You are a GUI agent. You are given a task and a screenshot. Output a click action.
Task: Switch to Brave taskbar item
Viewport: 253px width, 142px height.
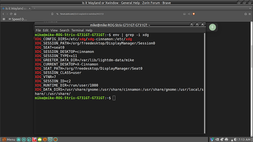pyautogui.click(x=55, y=139)
